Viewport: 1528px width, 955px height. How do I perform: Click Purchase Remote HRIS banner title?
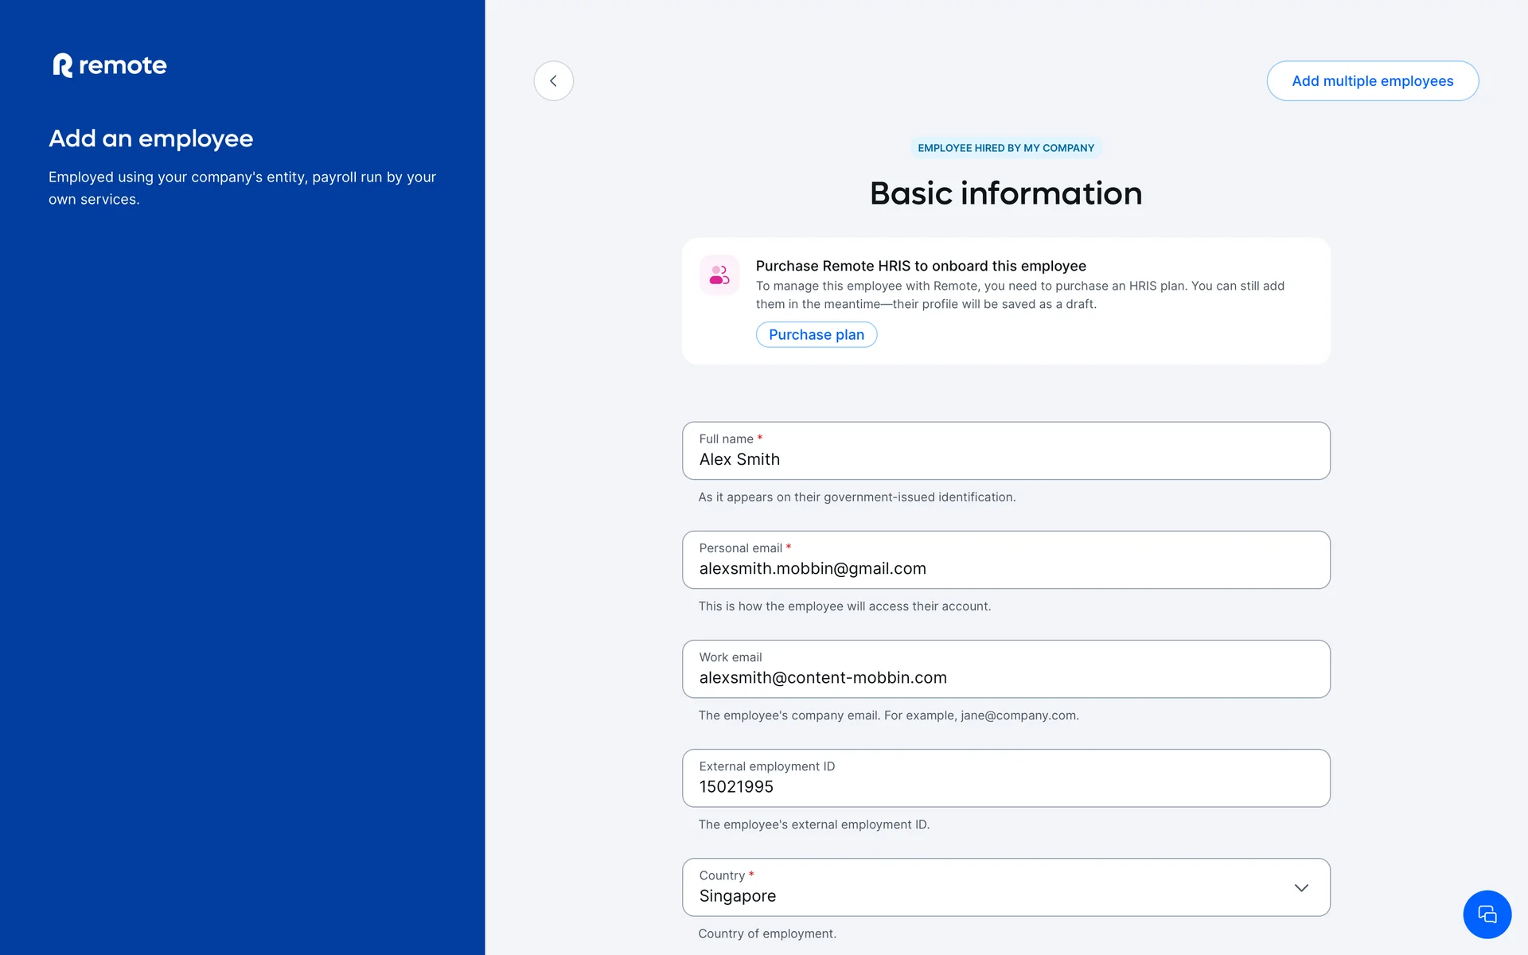coord(920,266)
